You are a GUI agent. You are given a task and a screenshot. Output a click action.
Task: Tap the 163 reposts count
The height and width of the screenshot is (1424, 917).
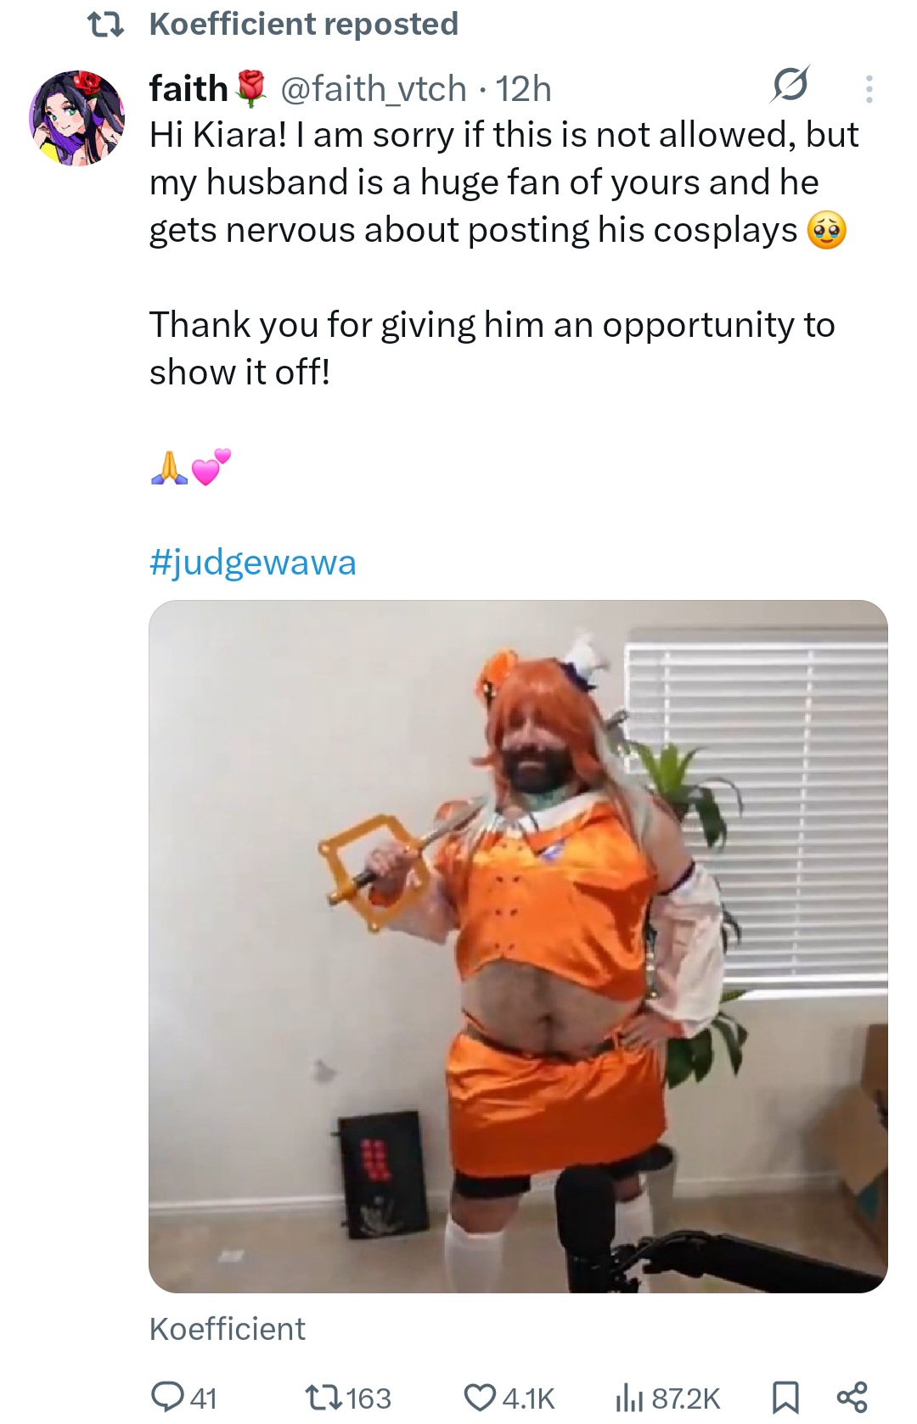[x=369, y=1398]
